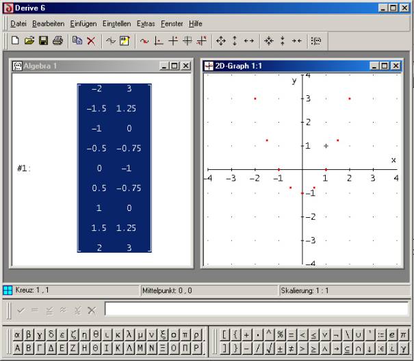Click the blue tile-windows status bar icon
This screenshot has height=361, width=414.
coord(8,290)
